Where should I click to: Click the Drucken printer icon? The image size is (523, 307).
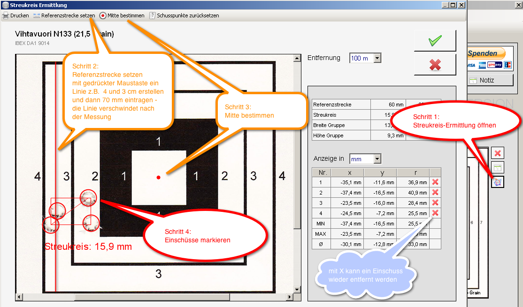coord(6,15)
